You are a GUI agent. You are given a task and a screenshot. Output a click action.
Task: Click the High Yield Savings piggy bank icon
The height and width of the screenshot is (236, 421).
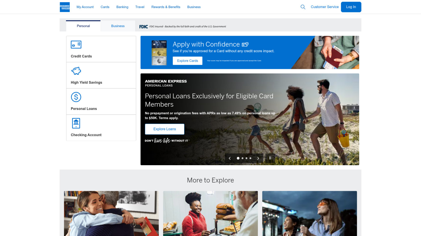(76, 71)
